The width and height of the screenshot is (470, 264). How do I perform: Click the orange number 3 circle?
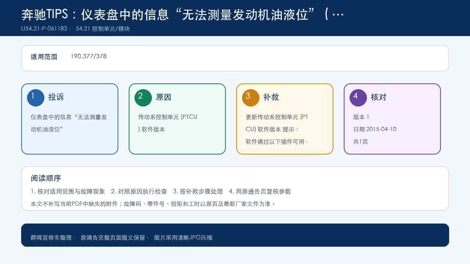click(251, 98)
